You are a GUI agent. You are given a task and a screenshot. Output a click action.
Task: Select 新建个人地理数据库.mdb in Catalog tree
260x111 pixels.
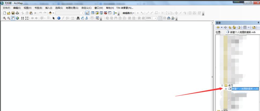pyautogui.click(x=245, y=89)
